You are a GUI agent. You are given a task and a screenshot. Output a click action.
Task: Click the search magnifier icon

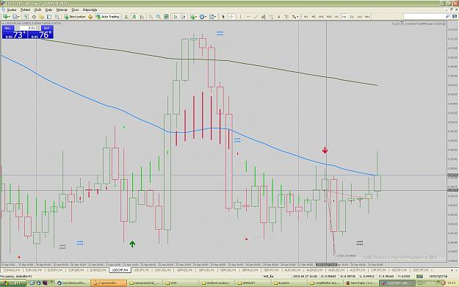(x=447, y=16)
